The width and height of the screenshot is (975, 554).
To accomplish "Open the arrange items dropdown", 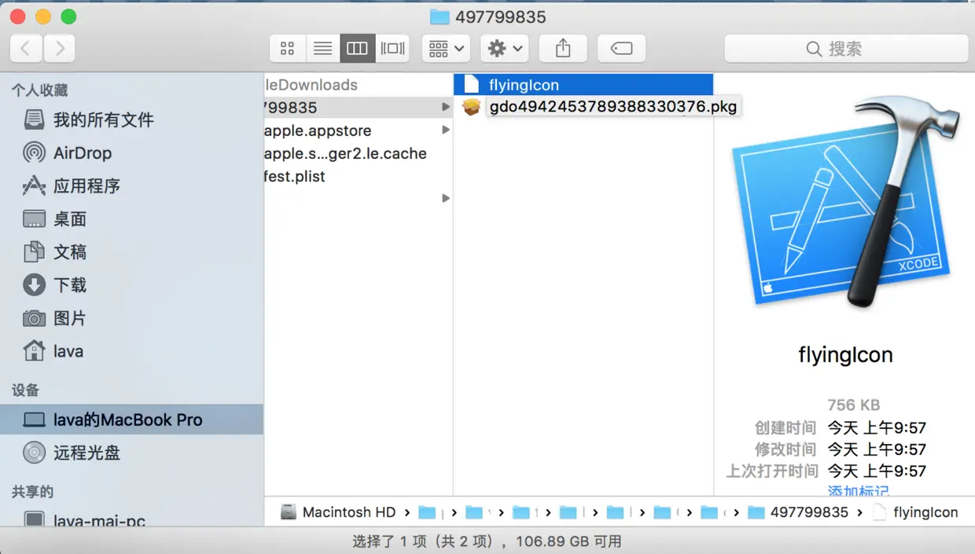I will click(x=447, y=49).
